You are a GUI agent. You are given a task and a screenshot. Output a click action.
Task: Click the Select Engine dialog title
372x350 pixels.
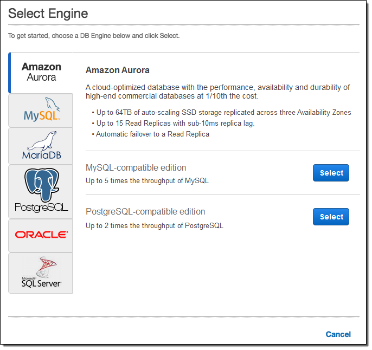(48, 14)
